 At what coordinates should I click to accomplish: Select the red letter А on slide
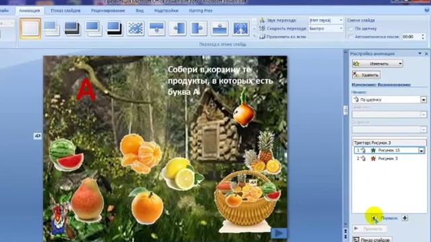(86, 89)
